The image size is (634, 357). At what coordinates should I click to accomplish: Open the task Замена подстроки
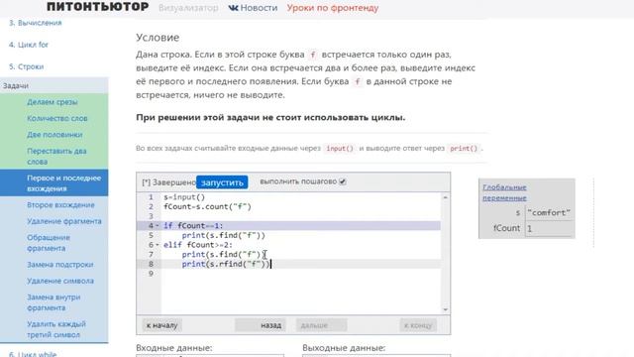[59, 265]
